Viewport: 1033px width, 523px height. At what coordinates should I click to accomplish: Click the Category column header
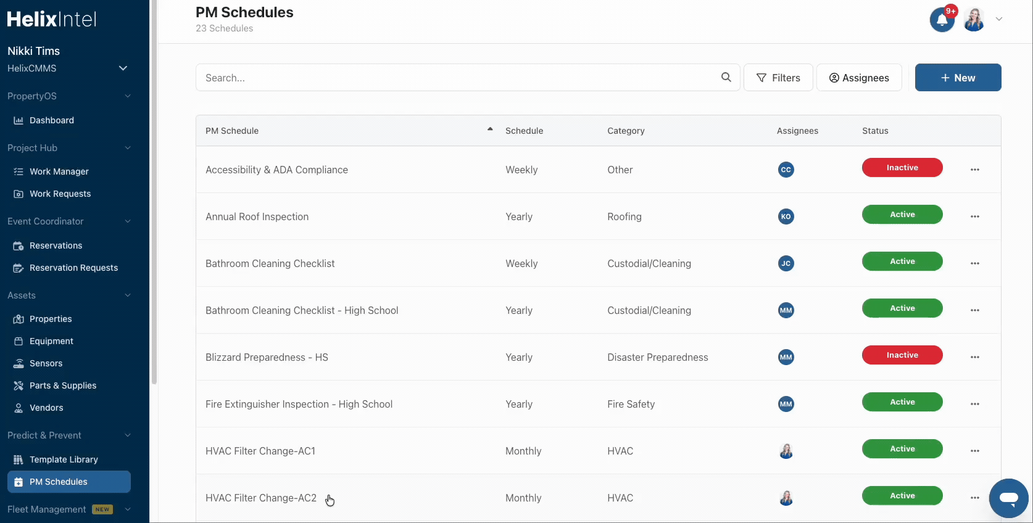(626, 131)
